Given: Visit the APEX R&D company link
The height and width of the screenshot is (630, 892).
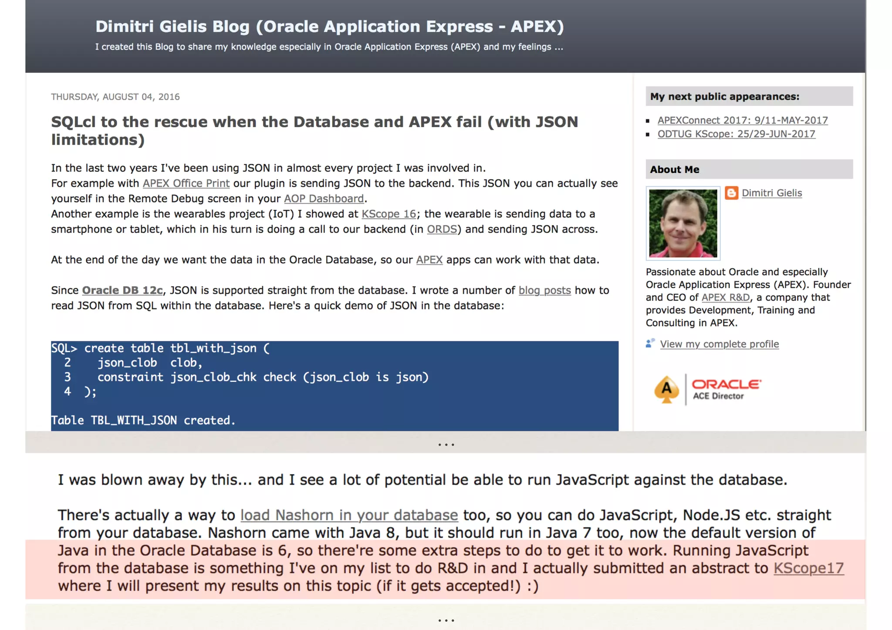Looking at the screenshot, I should point(726,297).
